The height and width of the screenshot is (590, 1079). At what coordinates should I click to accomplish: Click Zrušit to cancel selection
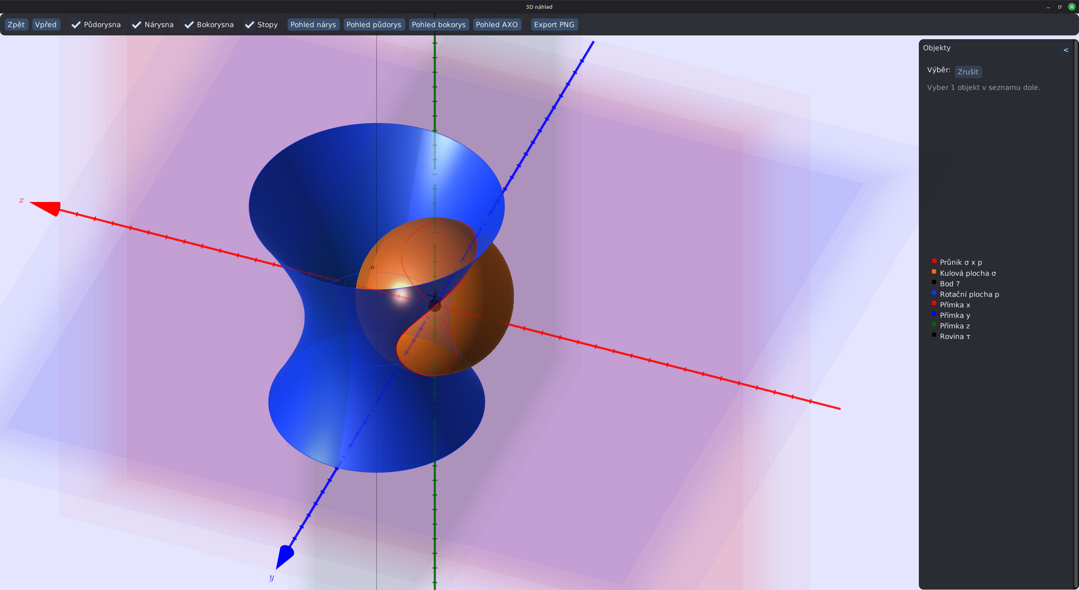point(968,72)
